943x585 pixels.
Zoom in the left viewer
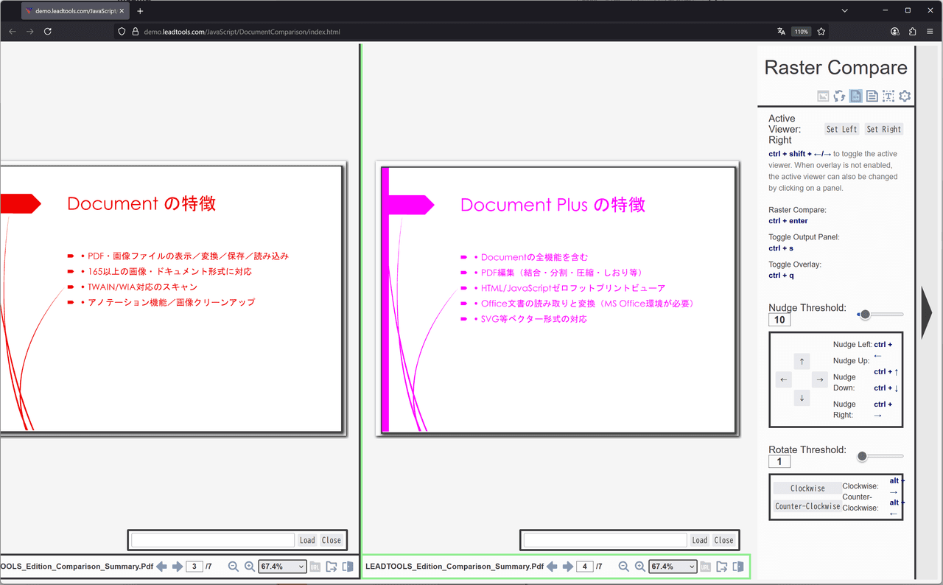point(250,567)
